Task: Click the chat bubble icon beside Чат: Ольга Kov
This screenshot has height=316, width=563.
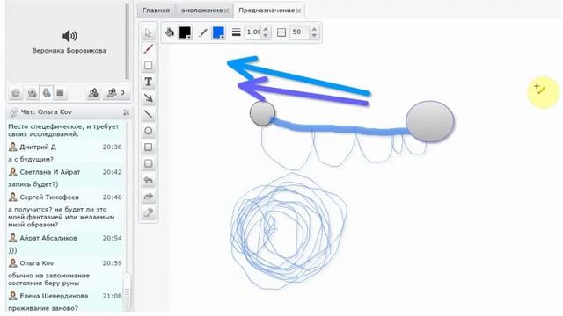Action: 14,112
